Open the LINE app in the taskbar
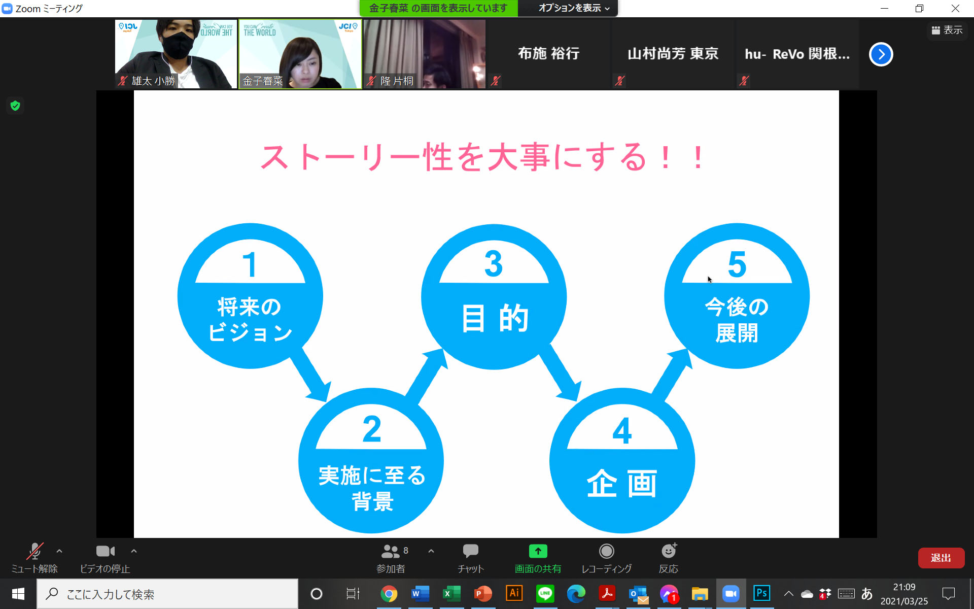This screenshot has height=609, width=974. [x=545, y=593]
